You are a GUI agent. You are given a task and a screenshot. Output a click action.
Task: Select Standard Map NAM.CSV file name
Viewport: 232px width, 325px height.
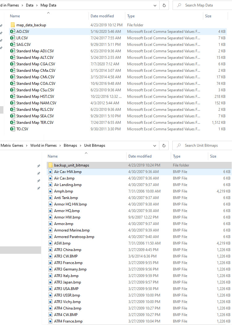(x=36, y=103)
